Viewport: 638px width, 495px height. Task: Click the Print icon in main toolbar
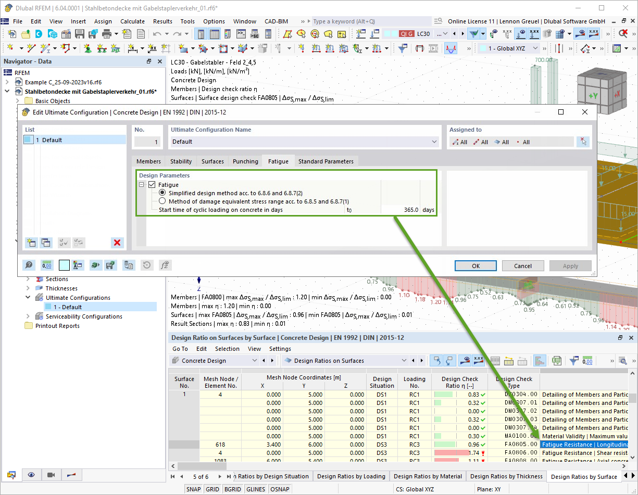coord(107,34)
